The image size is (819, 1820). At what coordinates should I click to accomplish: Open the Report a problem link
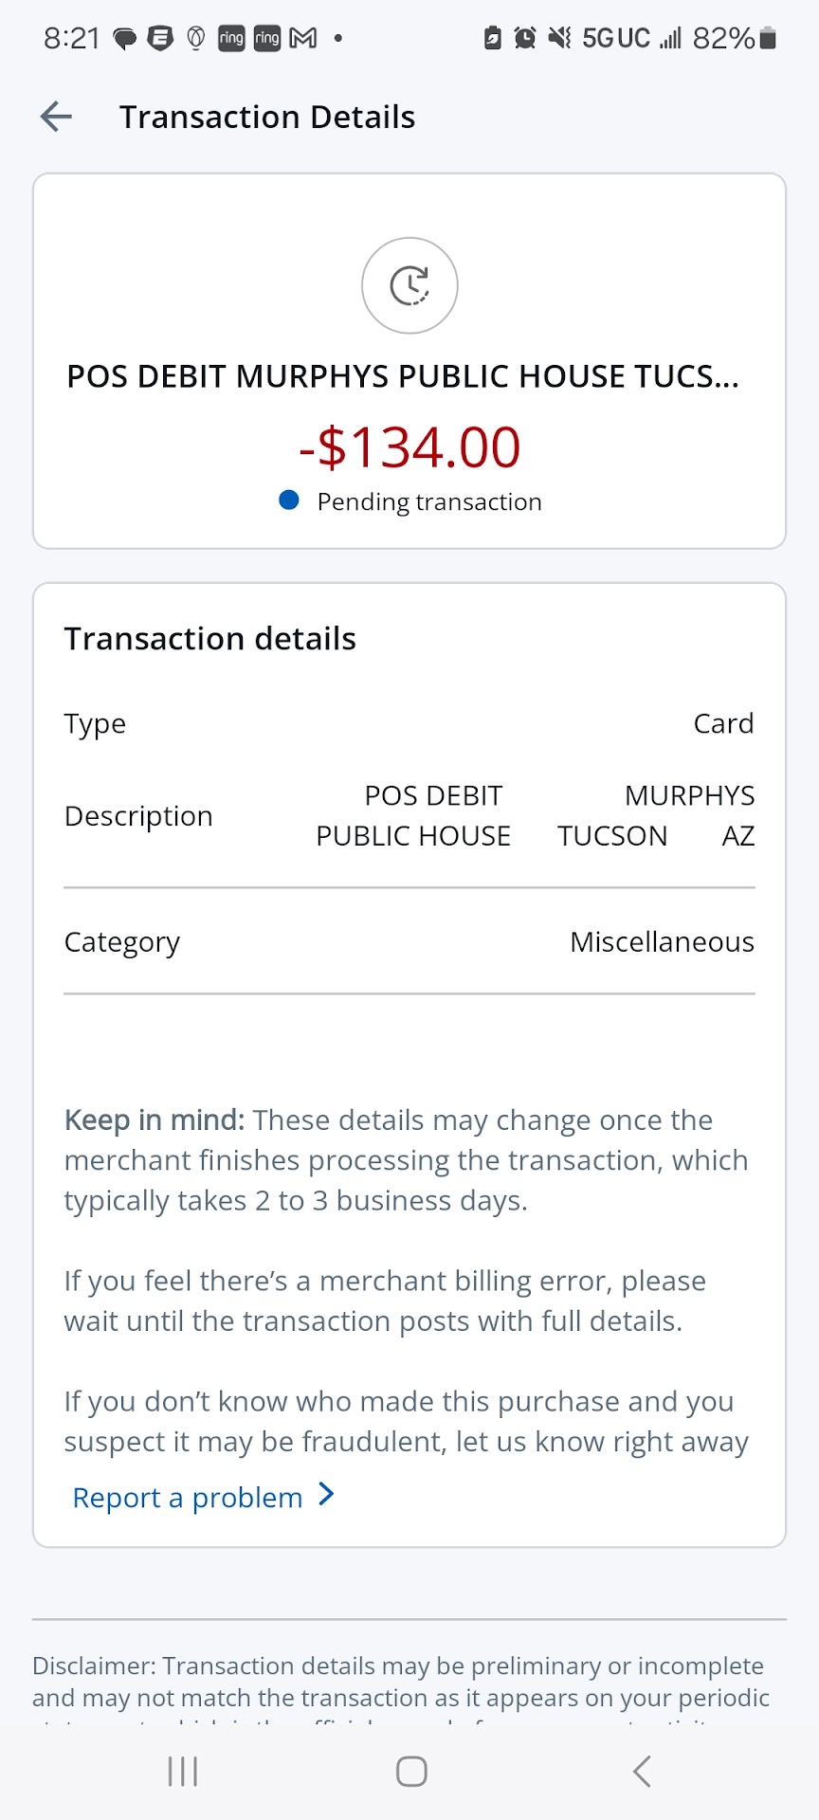[188, 1498]
